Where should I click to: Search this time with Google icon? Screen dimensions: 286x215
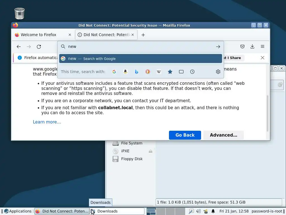pyautogui.click(x=114, y=72)
